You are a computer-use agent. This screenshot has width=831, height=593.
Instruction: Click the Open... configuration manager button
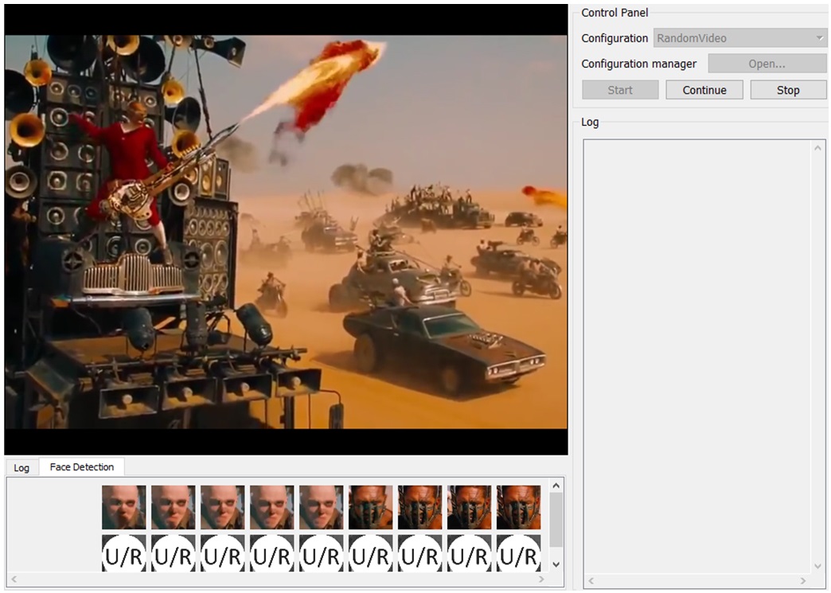[x=767, y=64]
